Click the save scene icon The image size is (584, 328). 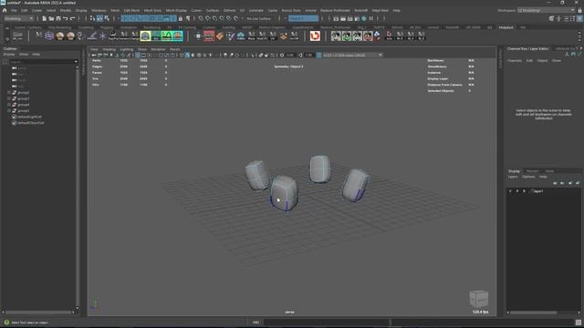coord(58,18)
